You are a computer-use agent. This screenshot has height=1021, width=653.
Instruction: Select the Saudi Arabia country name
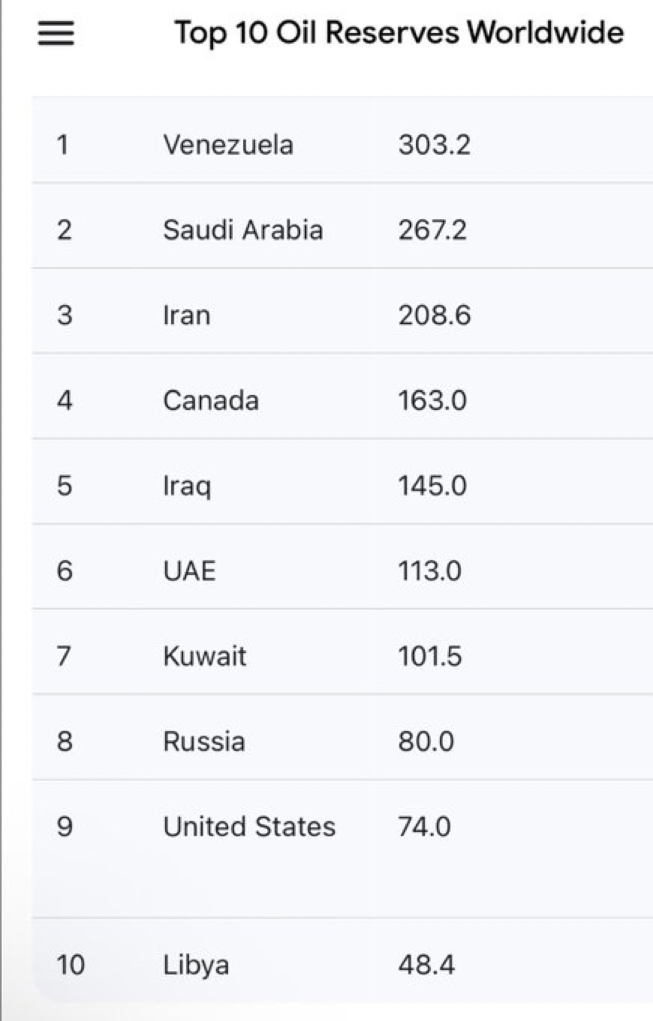pyautogui.click(x=243, y=230)
